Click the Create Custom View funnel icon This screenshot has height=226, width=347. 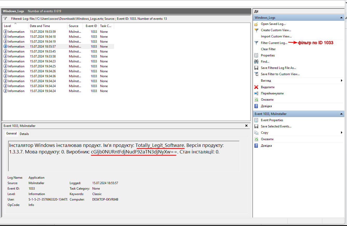pos(256,30)
